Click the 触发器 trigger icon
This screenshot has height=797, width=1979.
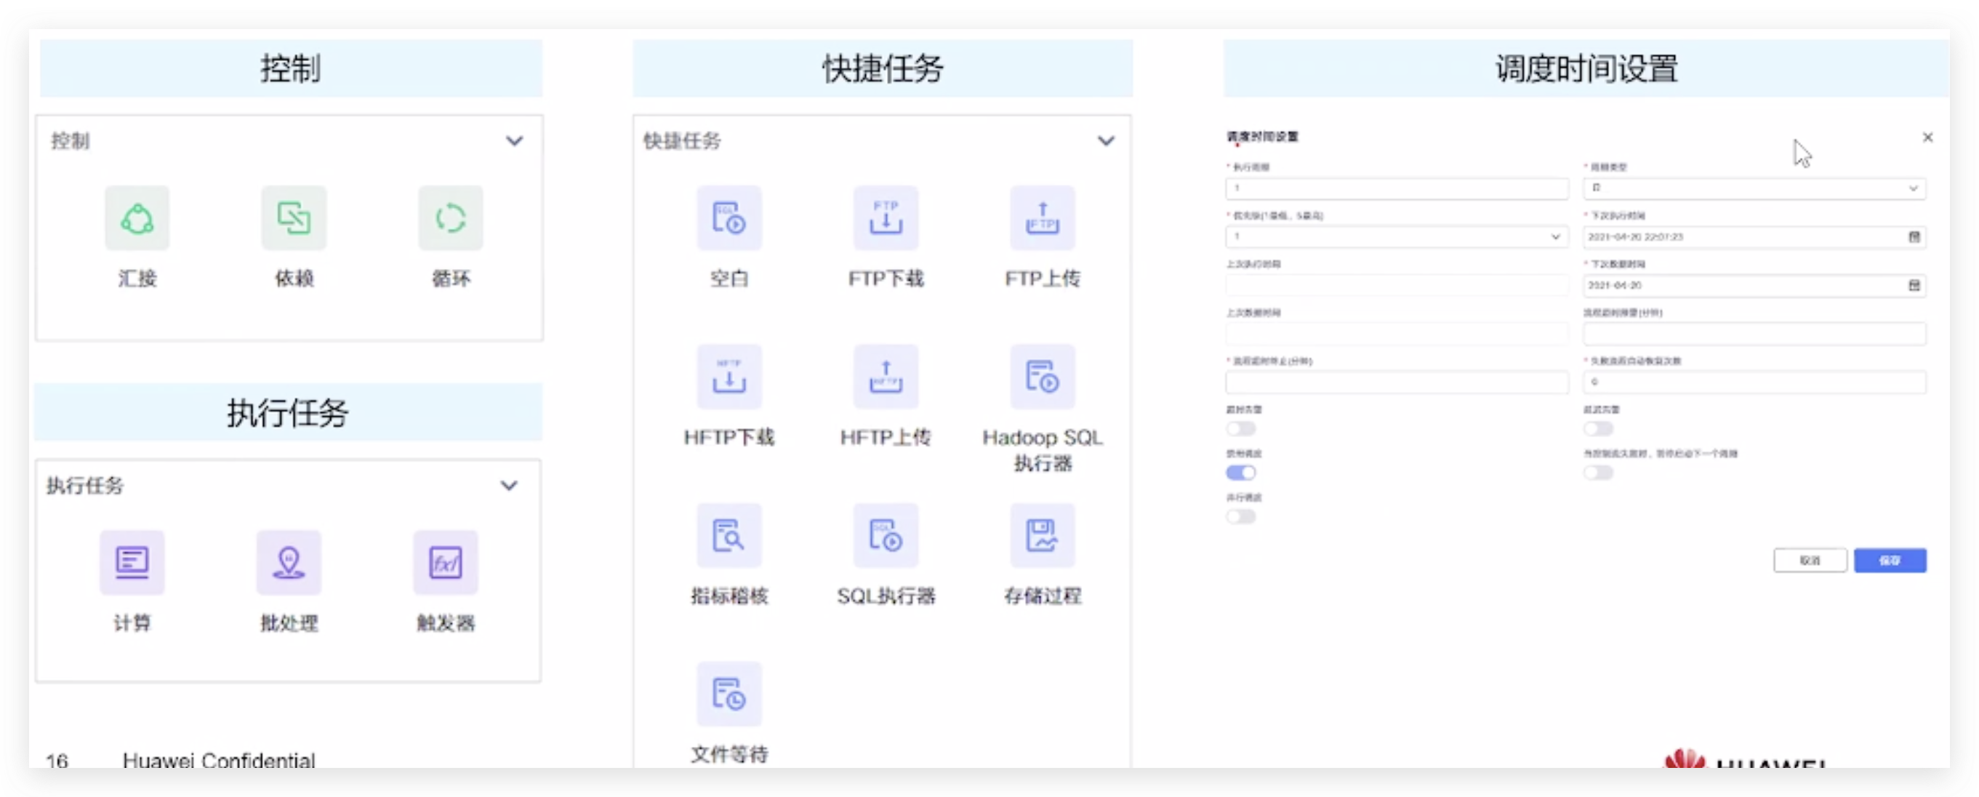pos(446,563)
